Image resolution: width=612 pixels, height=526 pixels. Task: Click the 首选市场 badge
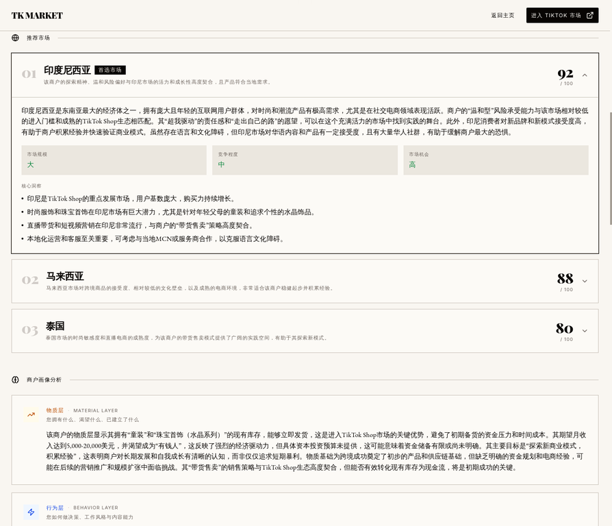[x=110, y=70]
